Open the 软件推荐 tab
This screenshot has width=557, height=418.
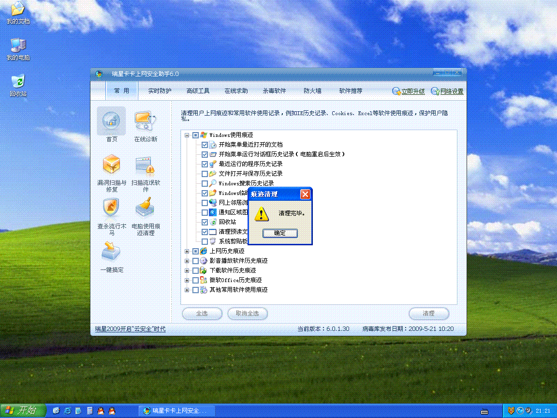click(x=351, y=91)
